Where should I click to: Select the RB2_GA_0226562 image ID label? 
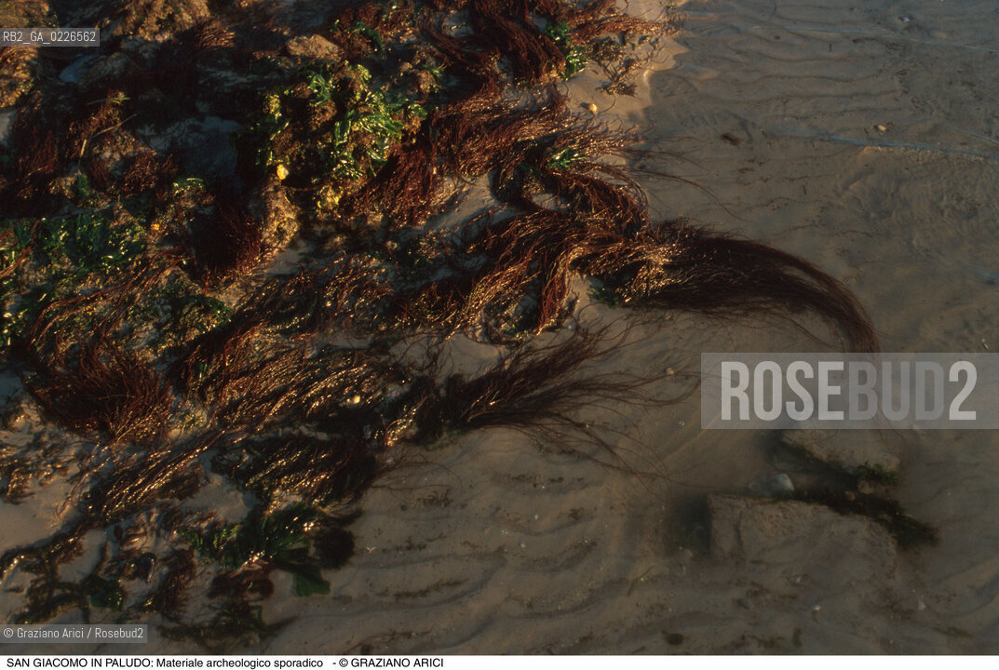tap(49, 36)
